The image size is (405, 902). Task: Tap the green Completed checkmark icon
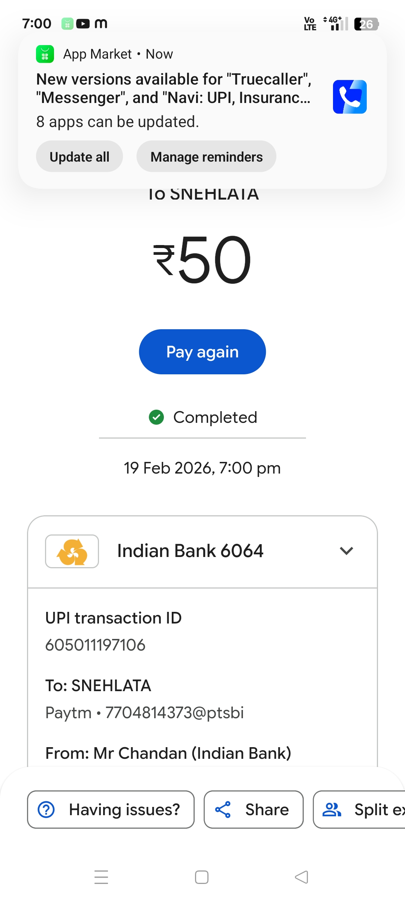(156, 417)
